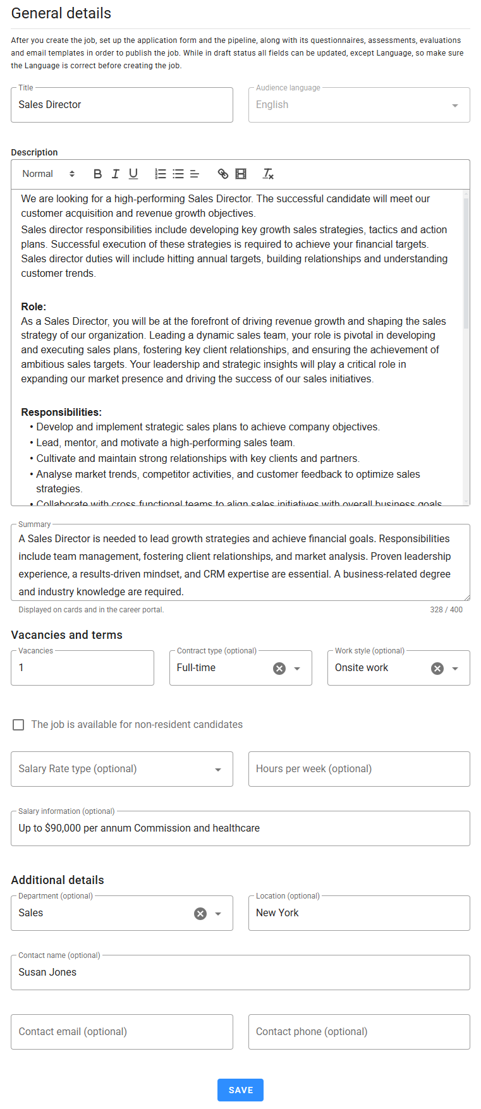Screen dimensions: 481x1109
Task: Clear the Full-time contract type selection
Action: pos(279,669)
